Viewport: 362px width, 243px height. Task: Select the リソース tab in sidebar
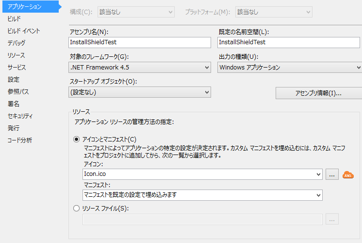[16, 55]
